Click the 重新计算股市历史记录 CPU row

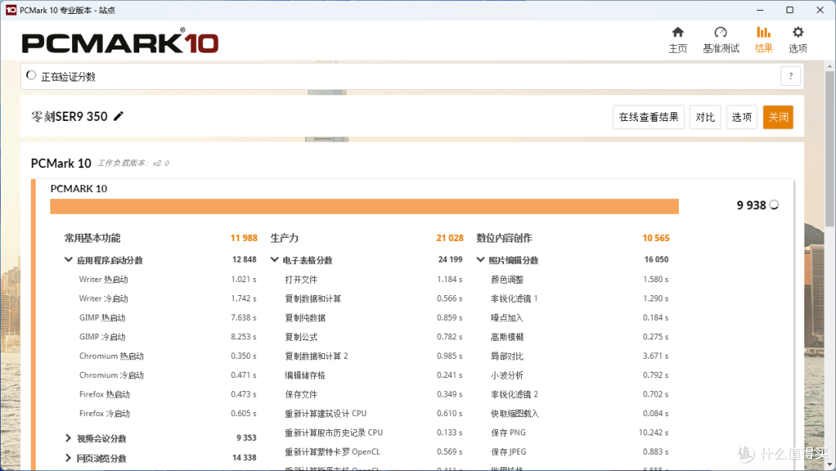[374, 432]
